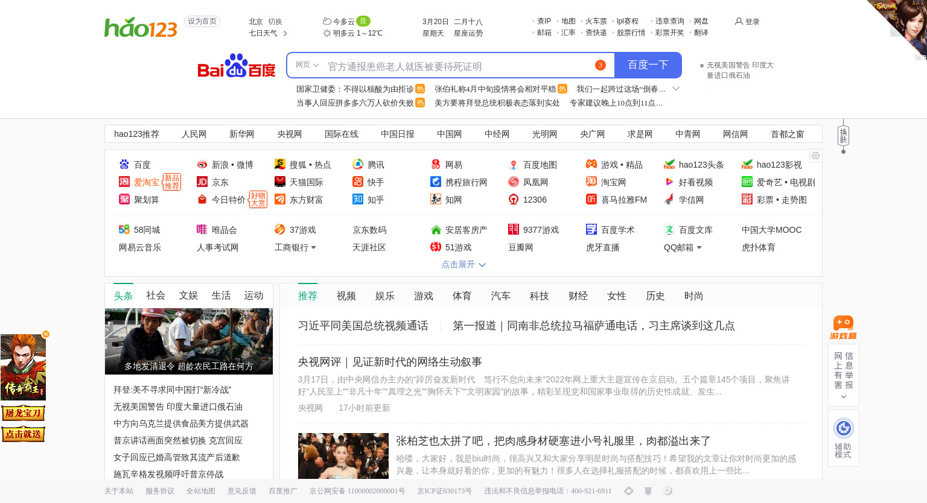The height and width of the screenshot is (503, 927).
Task: Click the user login icon
Action: (x=739, y=21)
